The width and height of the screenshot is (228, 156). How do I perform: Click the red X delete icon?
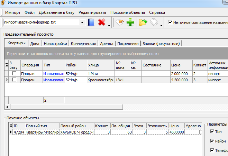(x=102, y=22)
